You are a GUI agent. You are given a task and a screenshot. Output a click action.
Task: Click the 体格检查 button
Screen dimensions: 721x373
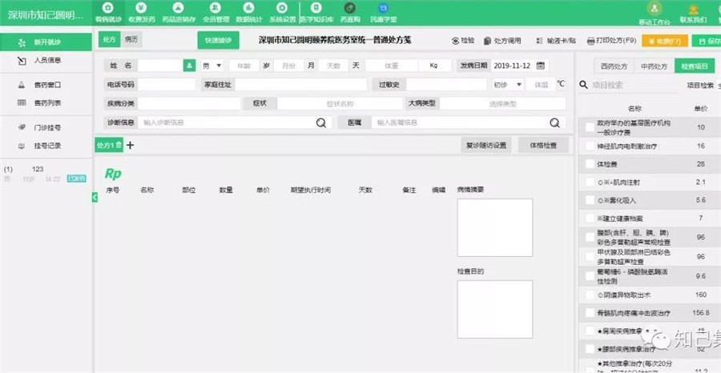[x=543, y=145]
